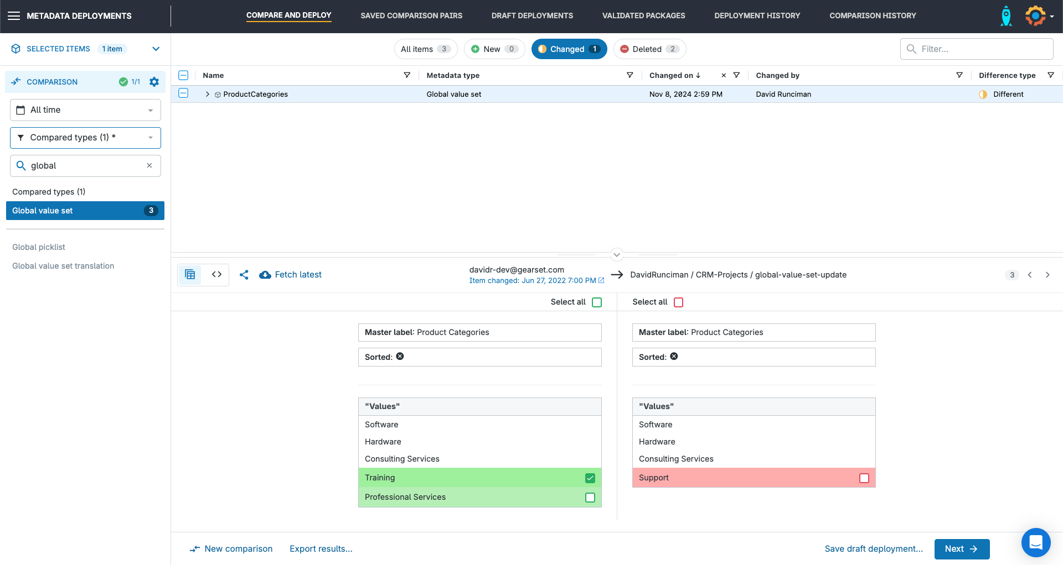This screenshot has height=565, width=1063.
Task: Open the filter funnel on Name column
Action: [x=407, y=75]
